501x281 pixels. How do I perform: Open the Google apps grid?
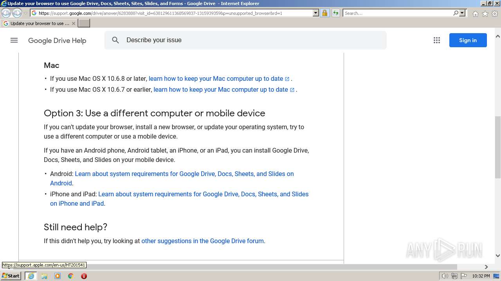click(437, 40)
